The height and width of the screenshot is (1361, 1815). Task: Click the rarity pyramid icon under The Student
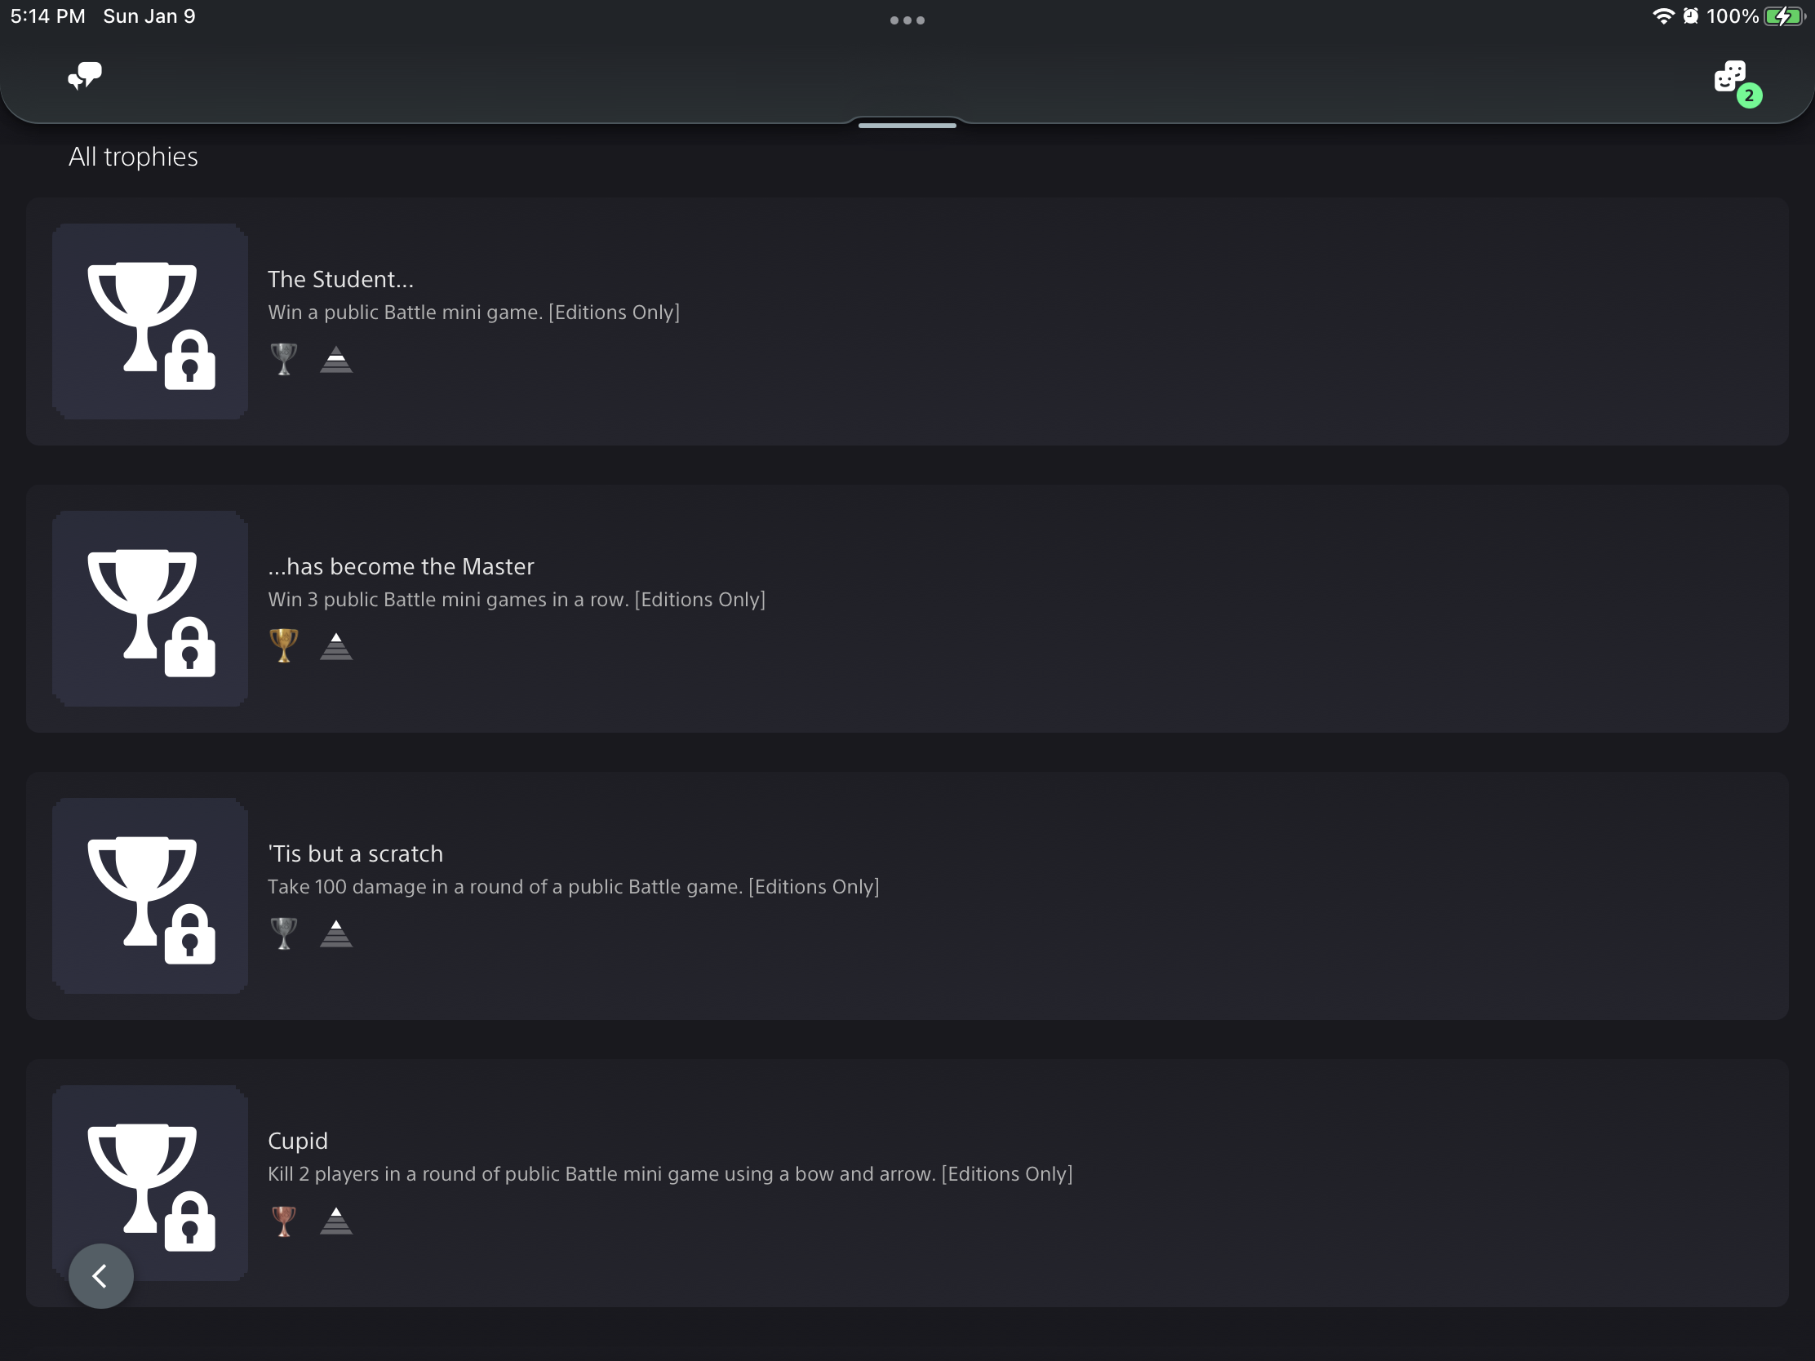336,359
